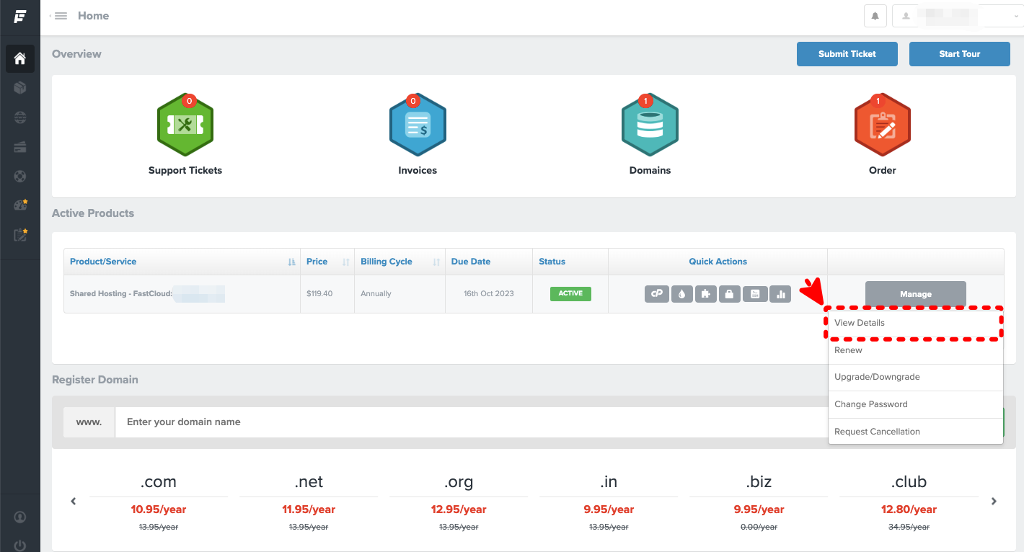Select the .in domain price card
This screenshot has height=552, width=1024.
click(609, 502)
